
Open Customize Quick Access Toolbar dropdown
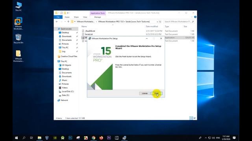pyautogui.click(x=68, y=13)
